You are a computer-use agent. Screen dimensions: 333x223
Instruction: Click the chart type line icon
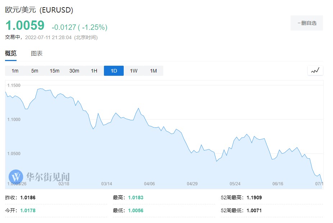315,71
